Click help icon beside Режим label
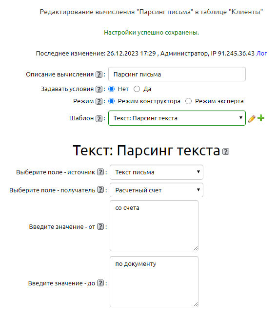This screenshot has height=318, width=277. (x=99, y=101)
